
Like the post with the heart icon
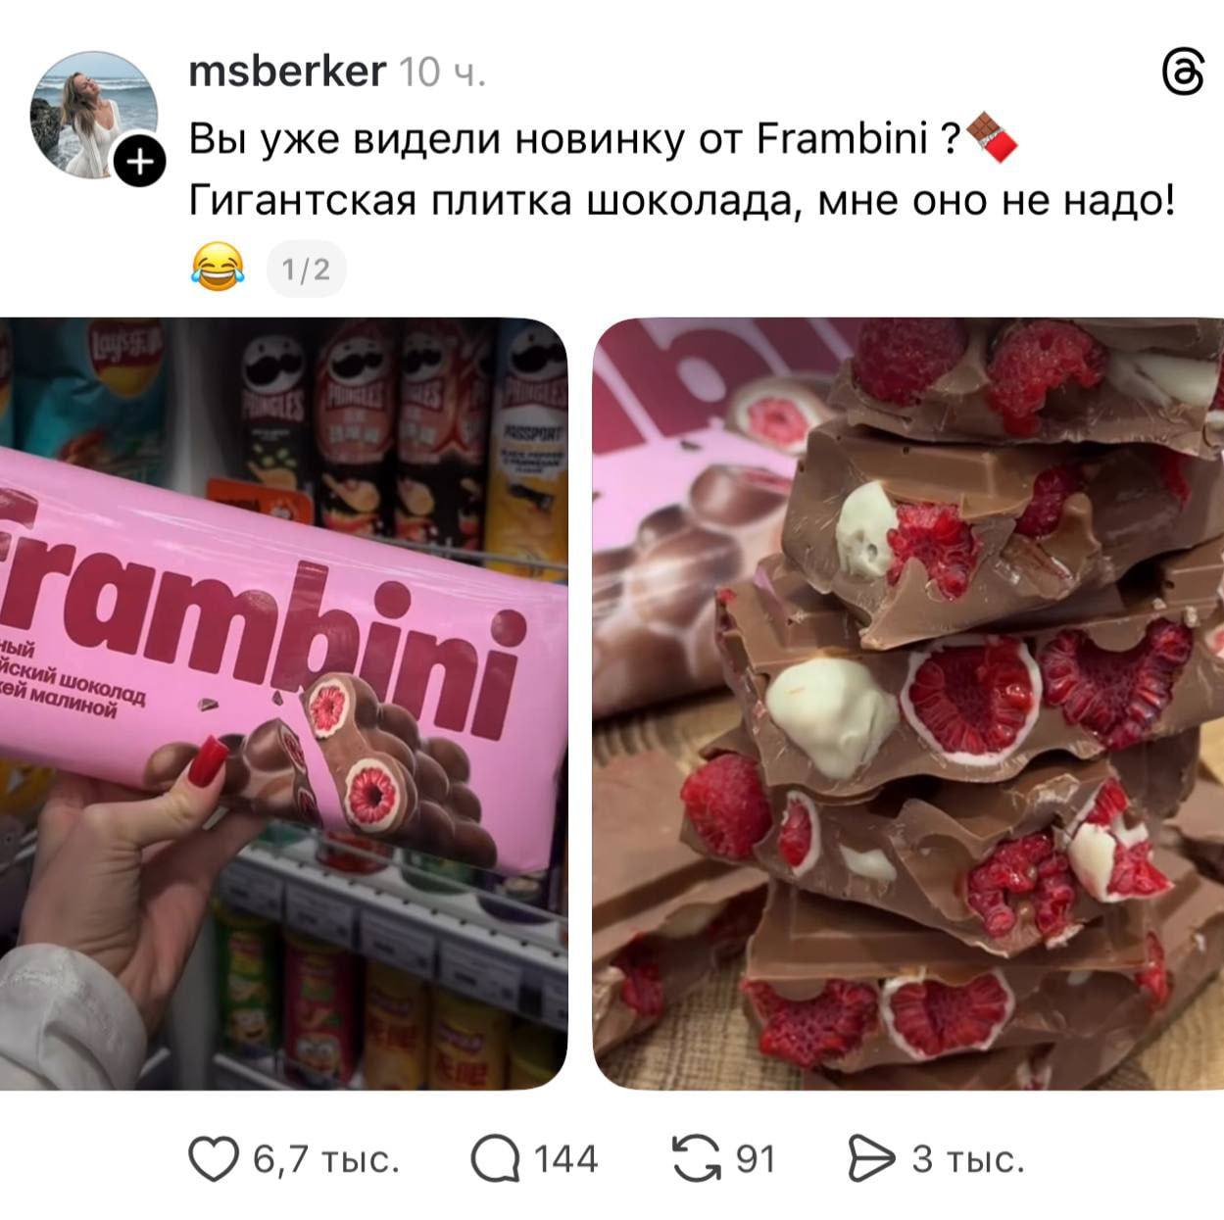[213, 1160]
